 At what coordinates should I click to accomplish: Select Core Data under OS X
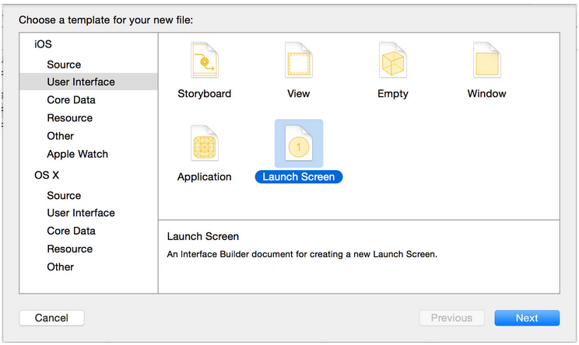pyautogui.click(x=71, y=231)
